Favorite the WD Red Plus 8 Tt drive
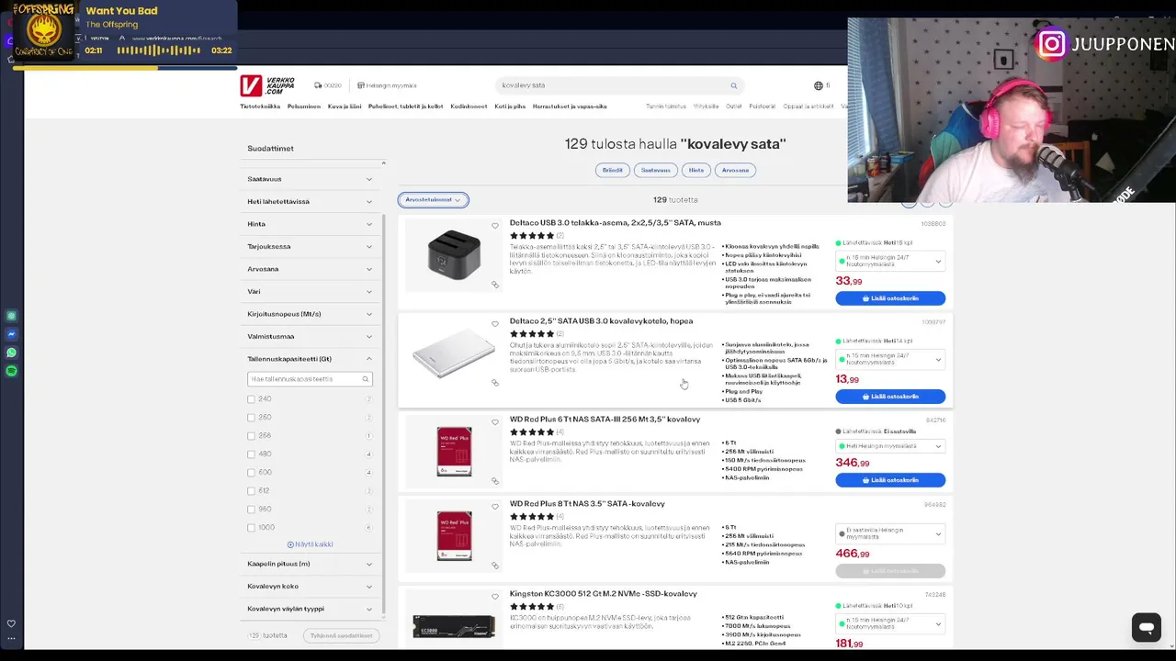 coord(495,507)
